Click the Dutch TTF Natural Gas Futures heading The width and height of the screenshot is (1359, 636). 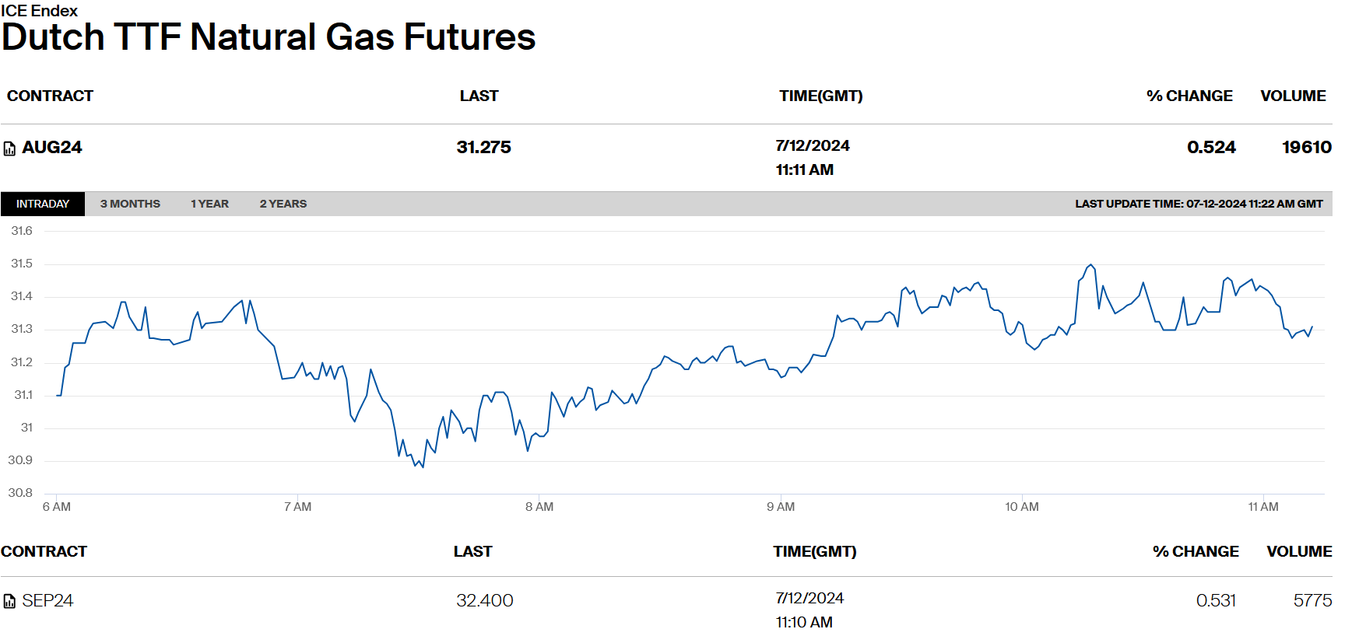(x=269, y=37)
